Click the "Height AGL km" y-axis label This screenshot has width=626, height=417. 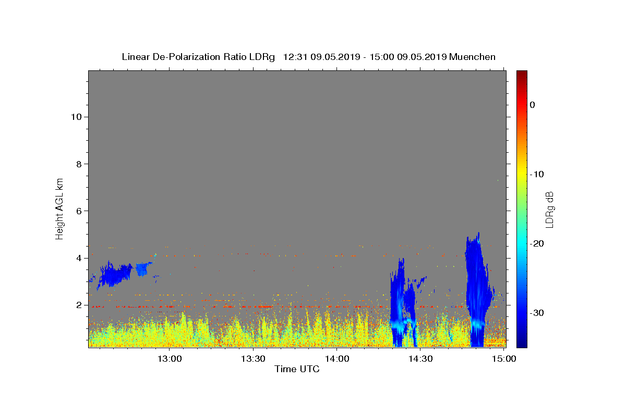(x=60, y=208)
